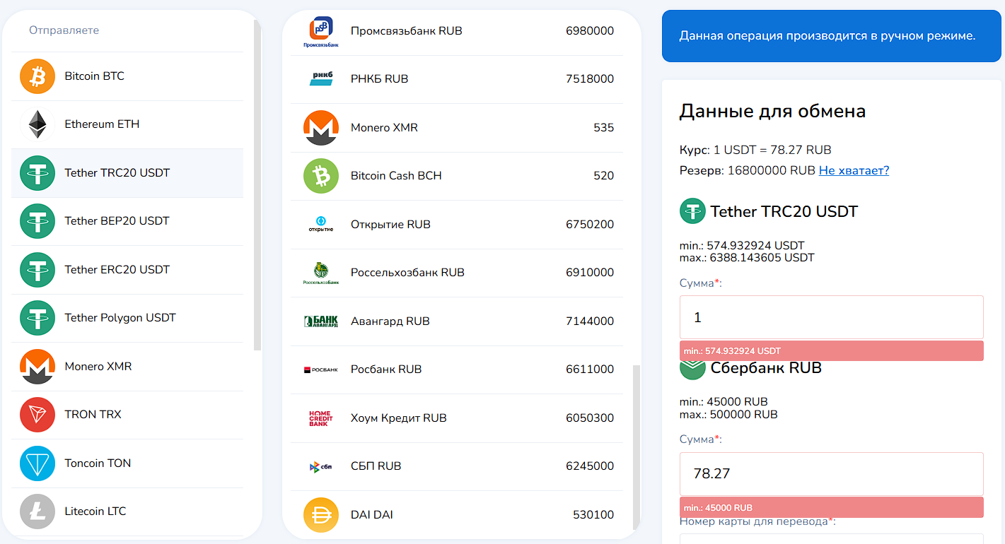Click the red min.: 45000 RUB error

pos(832,507)
